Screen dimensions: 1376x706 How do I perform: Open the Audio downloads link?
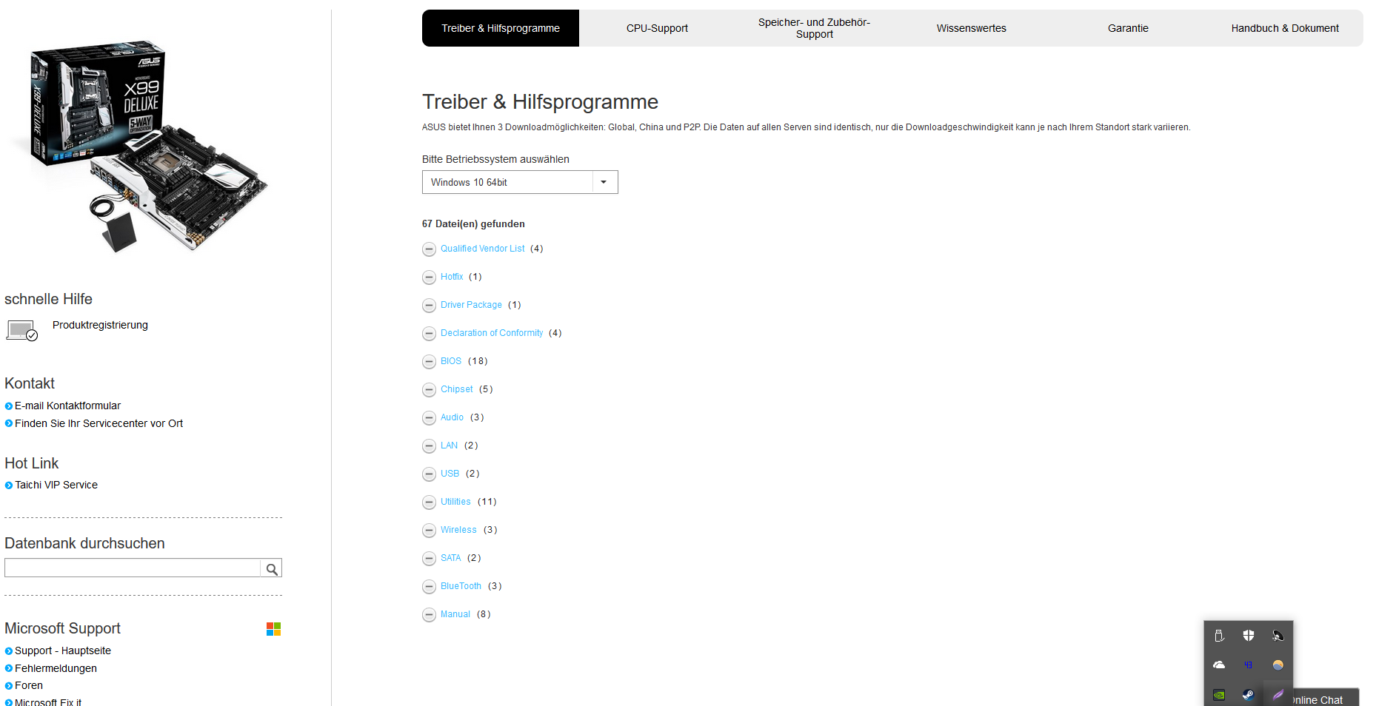pyautogui.click(x=452, y=417)
